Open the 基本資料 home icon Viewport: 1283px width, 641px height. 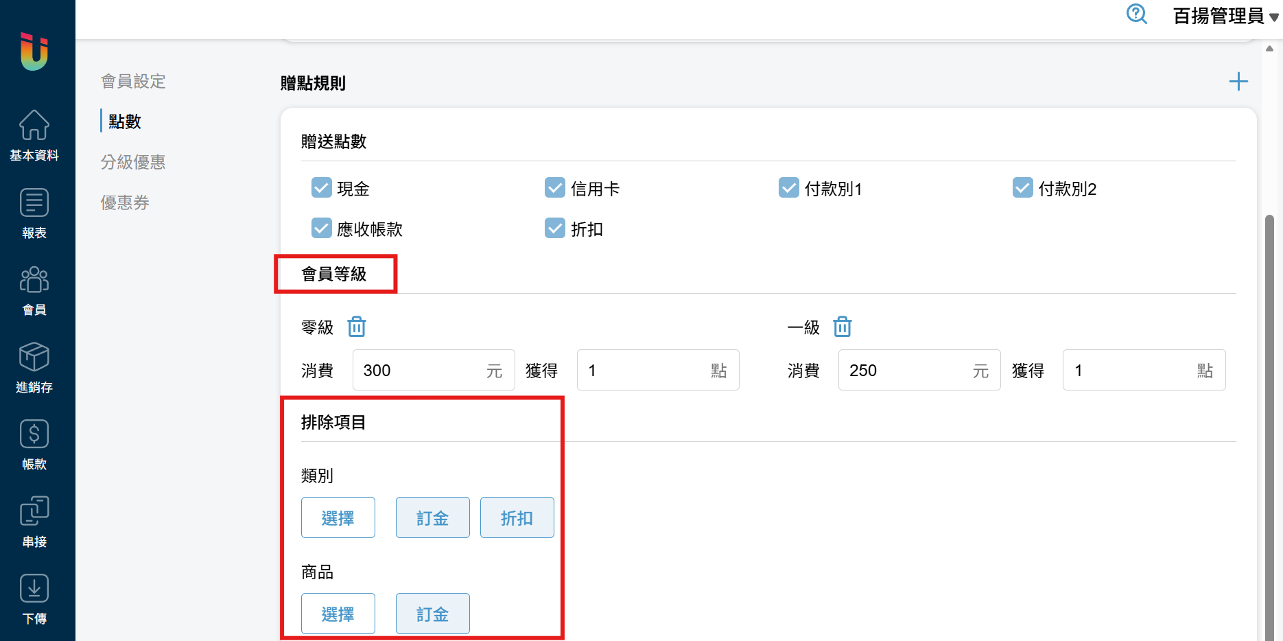pos(34,126)
